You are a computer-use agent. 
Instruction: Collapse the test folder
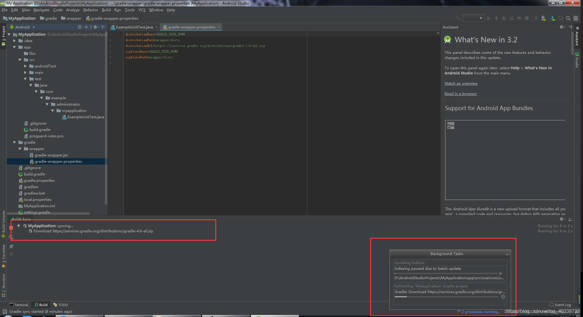pyautogui.click(x=25, y=79)
